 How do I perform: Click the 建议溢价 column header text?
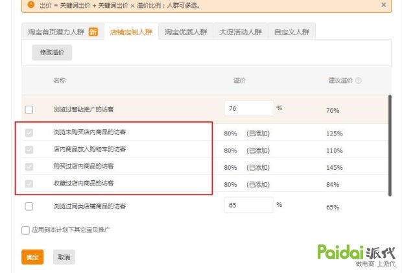[x=340, y=80]
